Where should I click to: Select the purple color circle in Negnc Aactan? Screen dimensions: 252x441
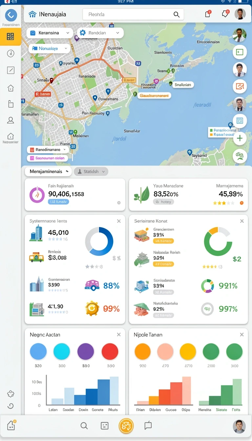click(86, 352)
